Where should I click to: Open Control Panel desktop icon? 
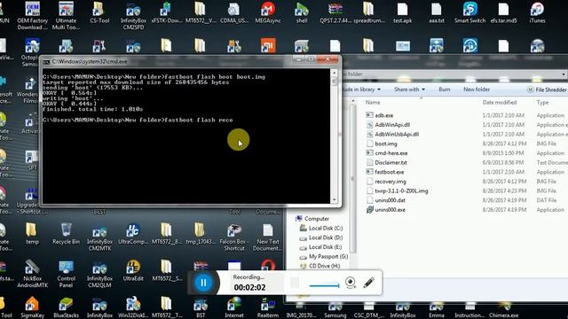[66, 274]
